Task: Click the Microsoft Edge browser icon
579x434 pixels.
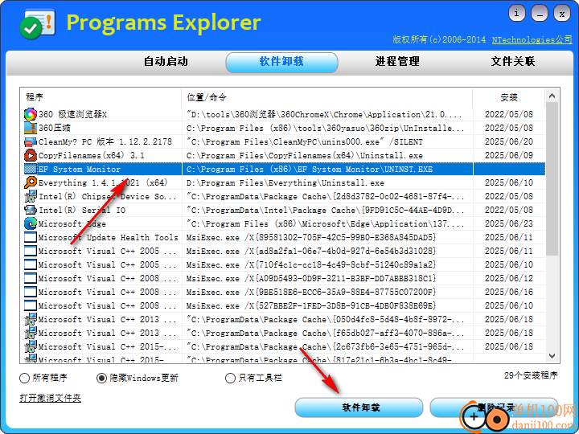Action: pos(31,223)
